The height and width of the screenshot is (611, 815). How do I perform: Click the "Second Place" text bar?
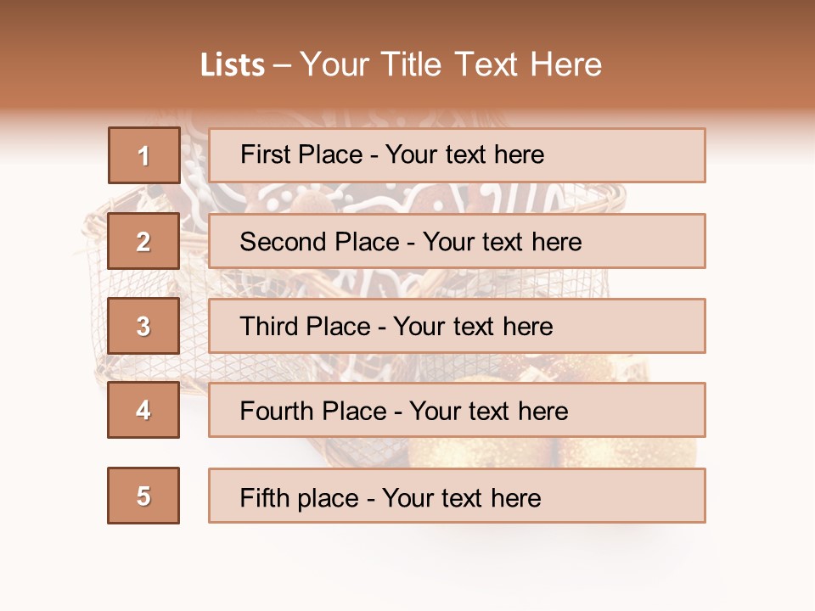(x=457, y=241)
